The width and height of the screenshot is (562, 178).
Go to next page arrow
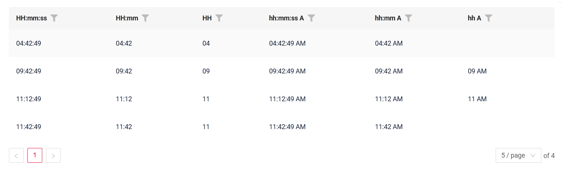53,155
